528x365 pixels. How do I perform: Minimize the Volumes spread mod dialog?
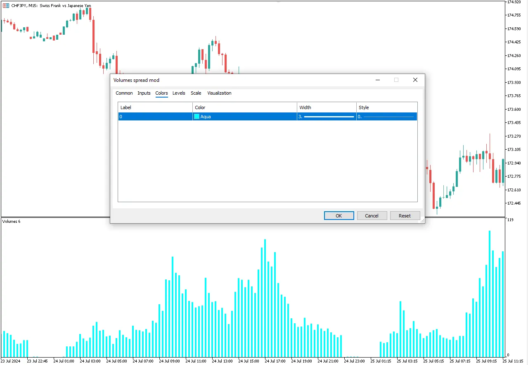[377, 80]
